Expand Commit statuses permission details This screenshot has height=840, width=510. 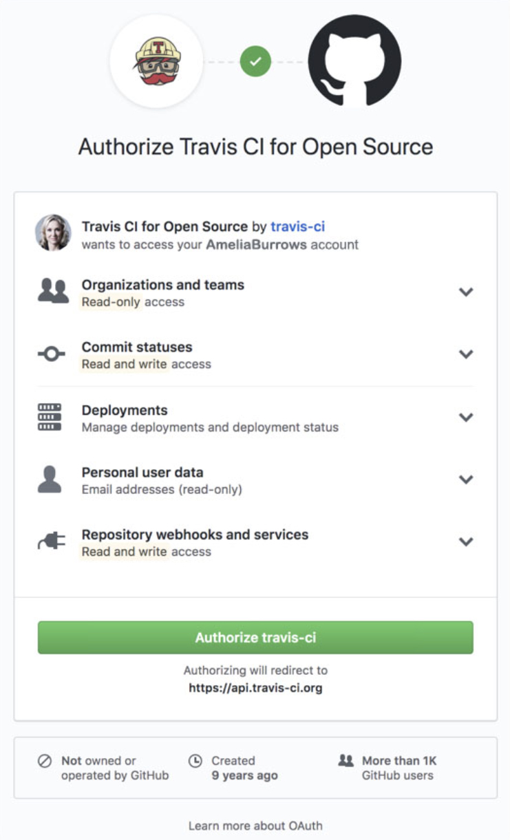[466, 354]
